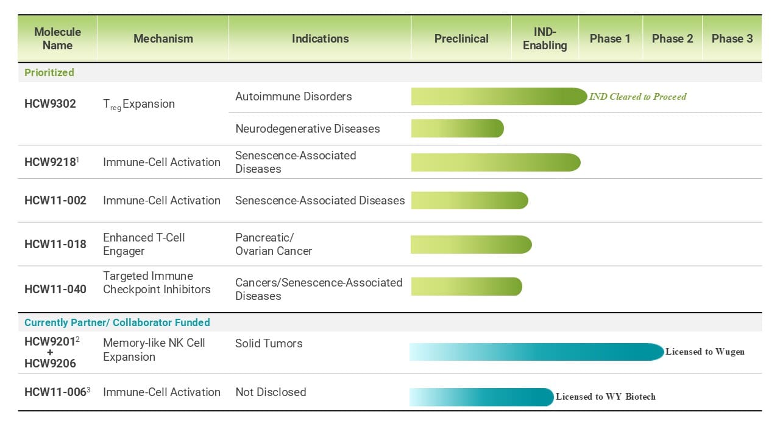Click the Solid Tumors teal progress bar
780x438 pixels.
coord(537,352)
